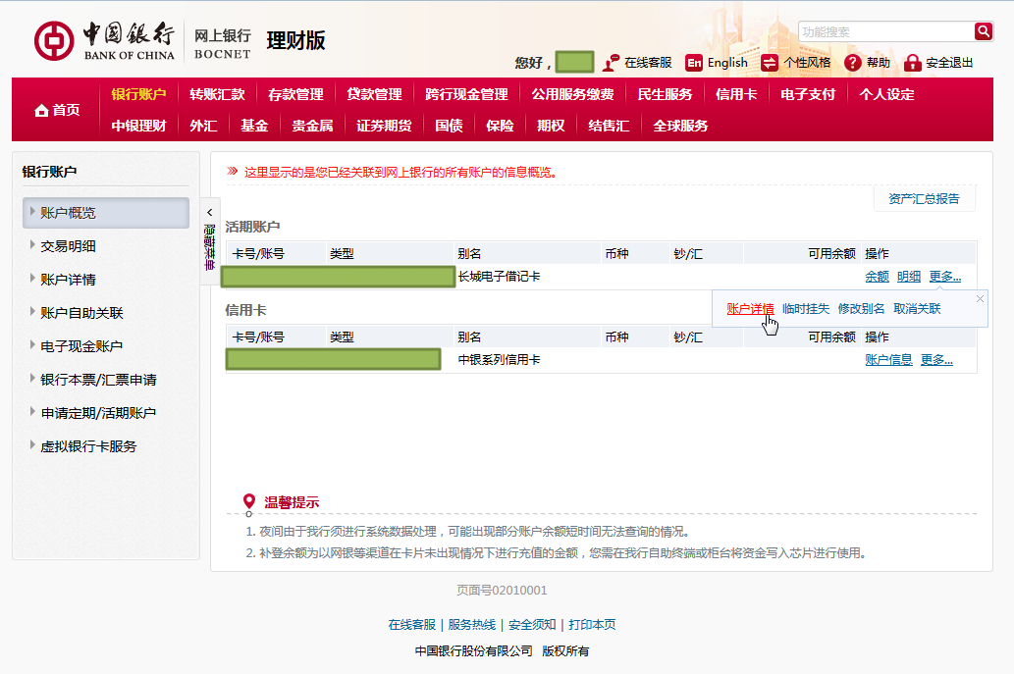Click 明细 link for debit card
Screen dimensions: 1014x674
[x=909, y=277]
